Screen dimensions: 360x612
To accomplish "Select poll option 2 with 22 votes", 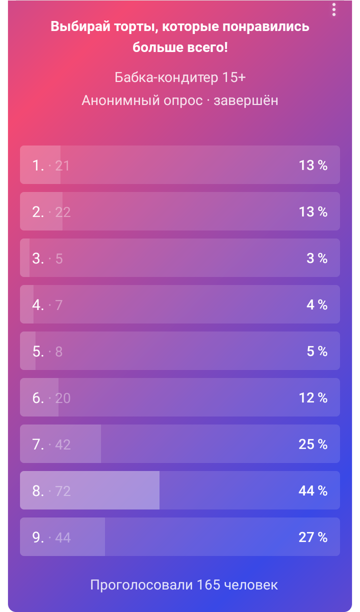I will coord(180,211).
